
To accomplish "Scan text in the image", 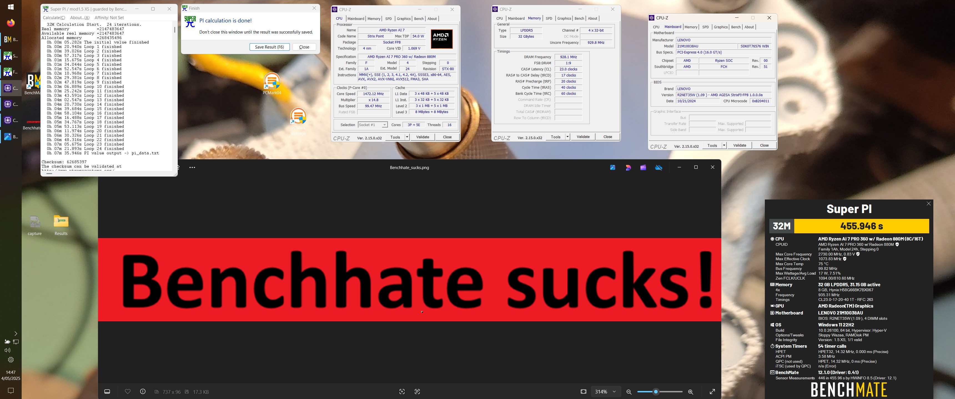I will click(417, 392).
